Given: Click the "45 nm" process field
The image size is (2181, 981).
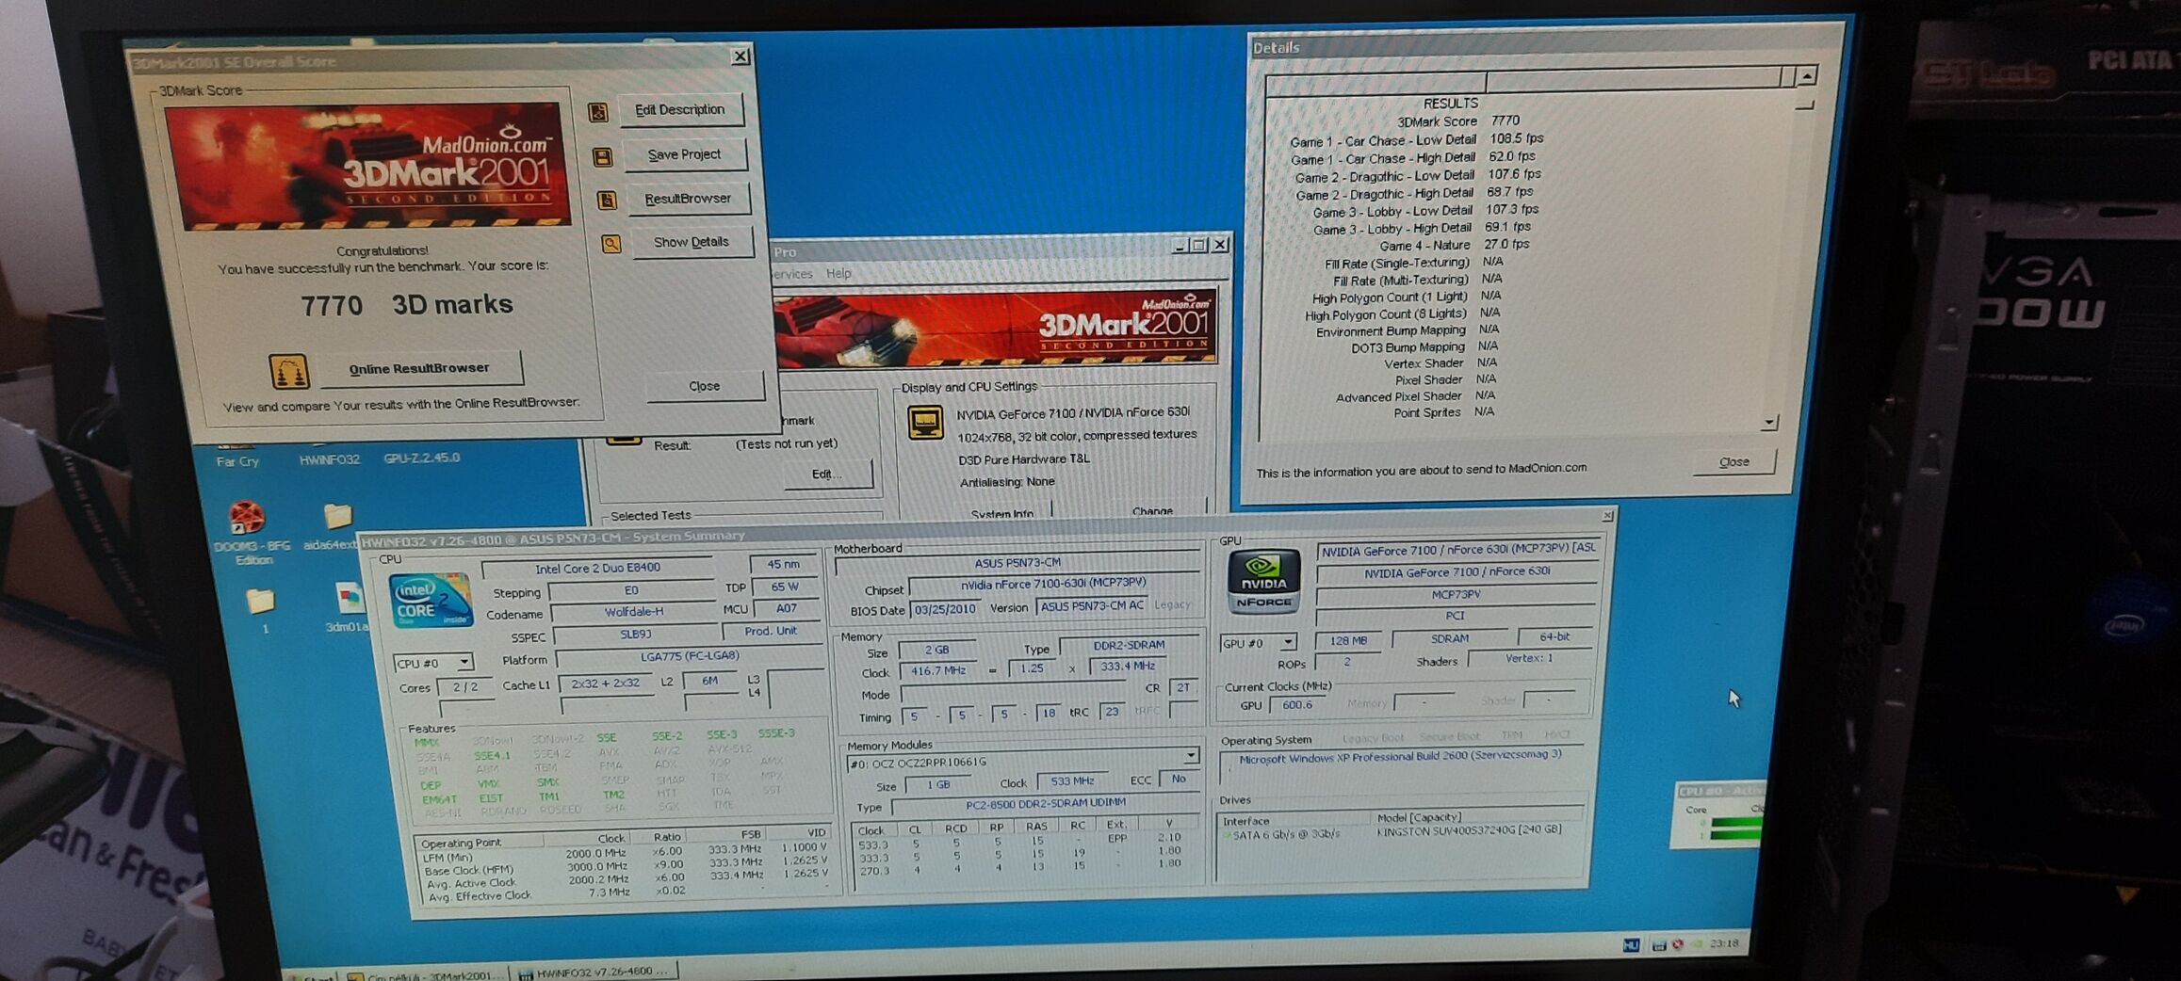Looking at the screenshot, I should 783,564.
